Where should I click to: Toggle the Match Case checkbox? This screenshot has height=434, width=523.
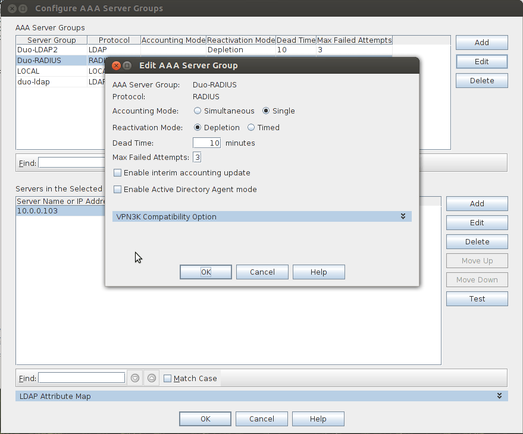(167, 378)
